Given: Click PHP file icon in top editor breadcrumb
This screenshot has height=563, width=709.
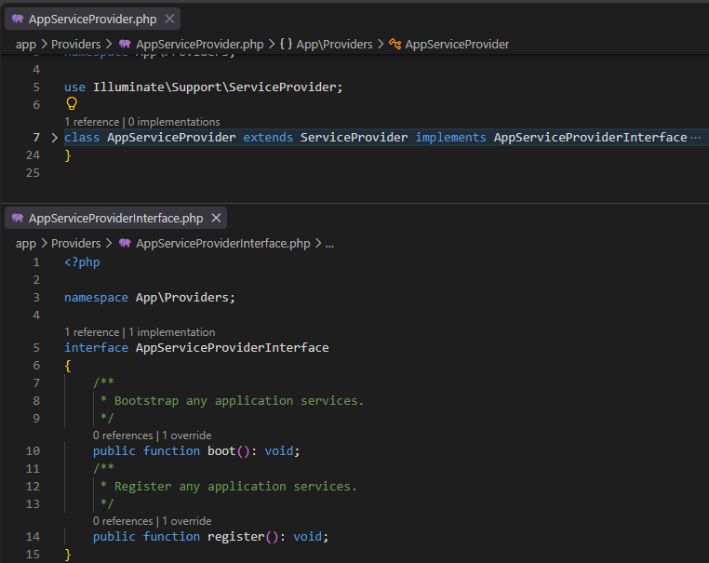Looking at the screenshot, I should 125,45.
